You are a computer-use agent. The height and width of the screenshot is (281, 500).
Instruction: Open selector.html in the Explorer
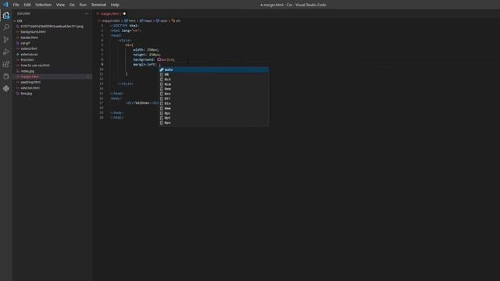[30, 88]
